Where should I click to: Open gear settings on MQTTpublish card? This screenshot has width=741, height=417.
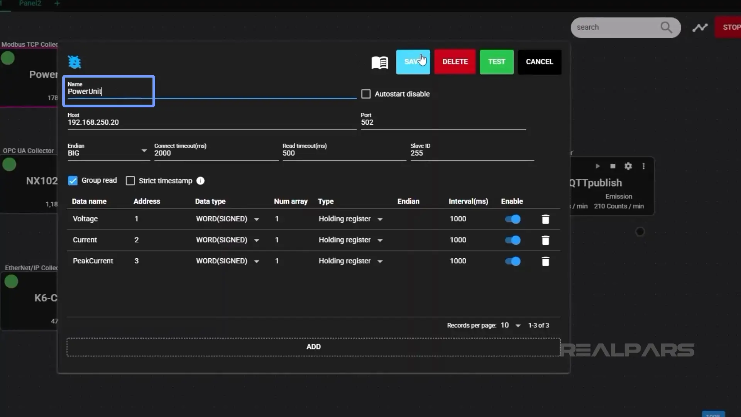[x=628, y=166]
